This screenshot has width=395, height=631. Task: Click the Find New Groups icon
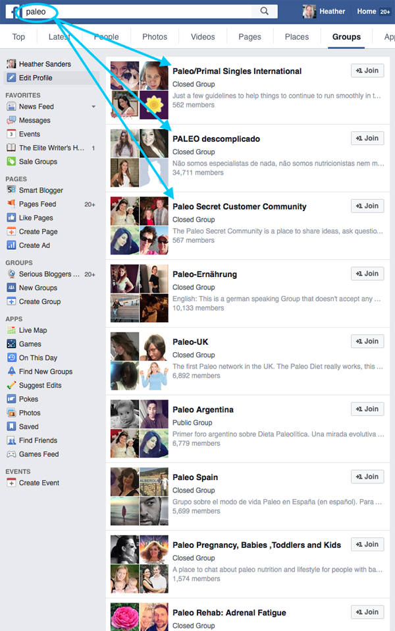[x=11, y=371]
